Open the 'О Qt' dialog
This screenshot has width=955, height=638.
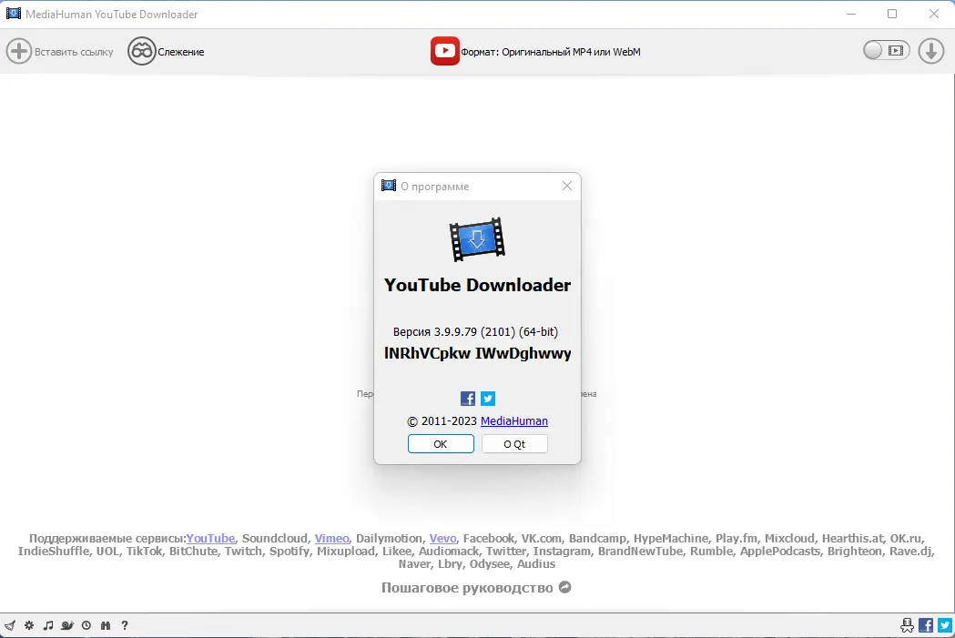pyautogui.click(x=514, y=443)
